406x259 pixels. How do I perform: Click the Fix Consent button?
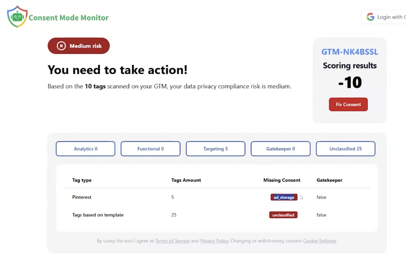pos(348,104)
